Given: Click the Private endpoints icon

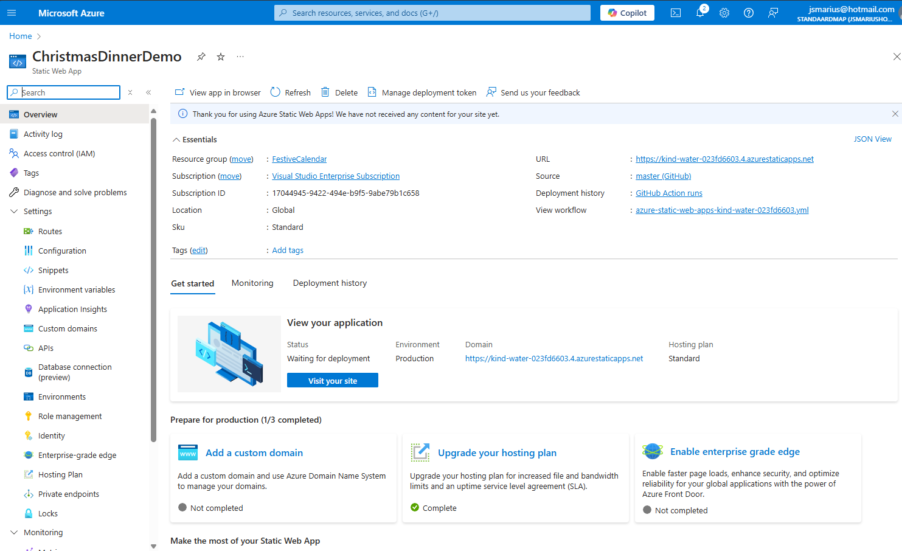Looking at the screenshot, I should tap(29, 494).
